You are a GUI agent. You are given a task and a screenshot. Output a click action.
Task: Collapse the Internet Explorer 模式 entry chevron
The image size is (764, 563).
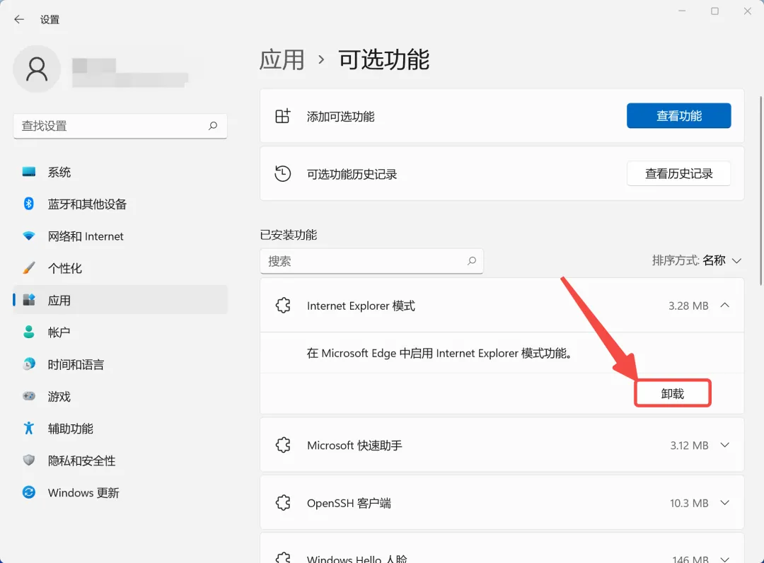point(725,306)
